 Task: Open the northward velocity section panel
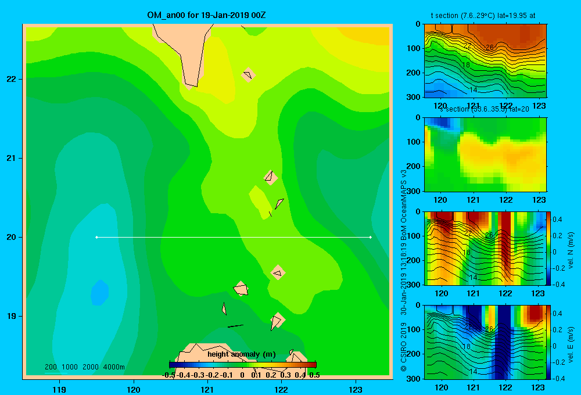coord(485,248)
